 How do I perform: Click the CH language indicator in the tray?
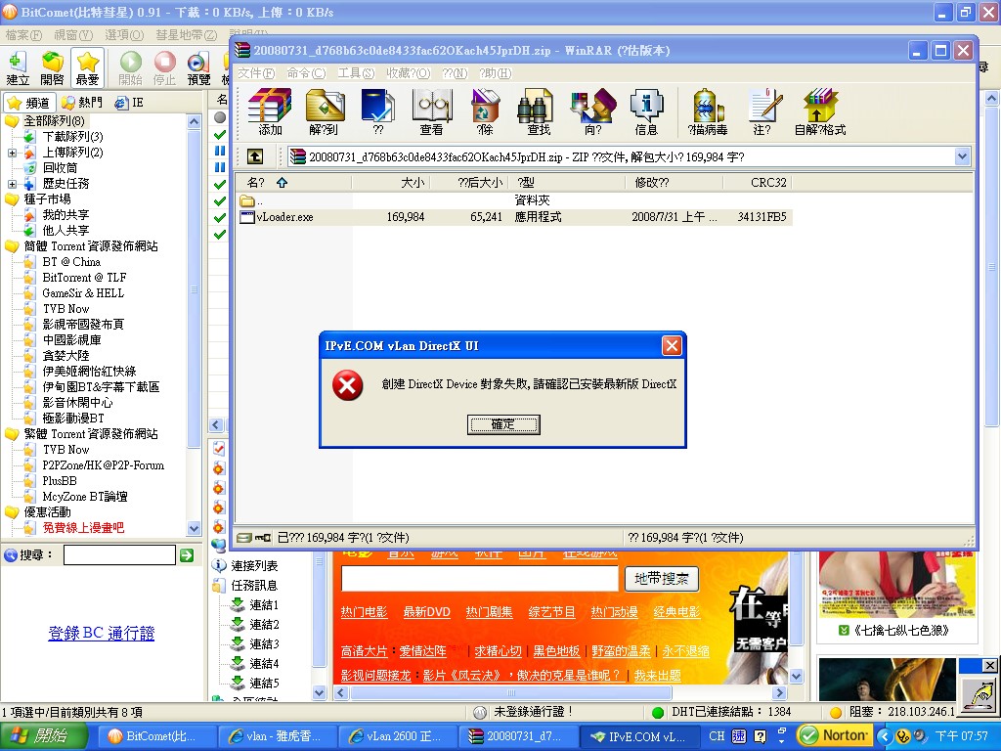pos(717,735)
